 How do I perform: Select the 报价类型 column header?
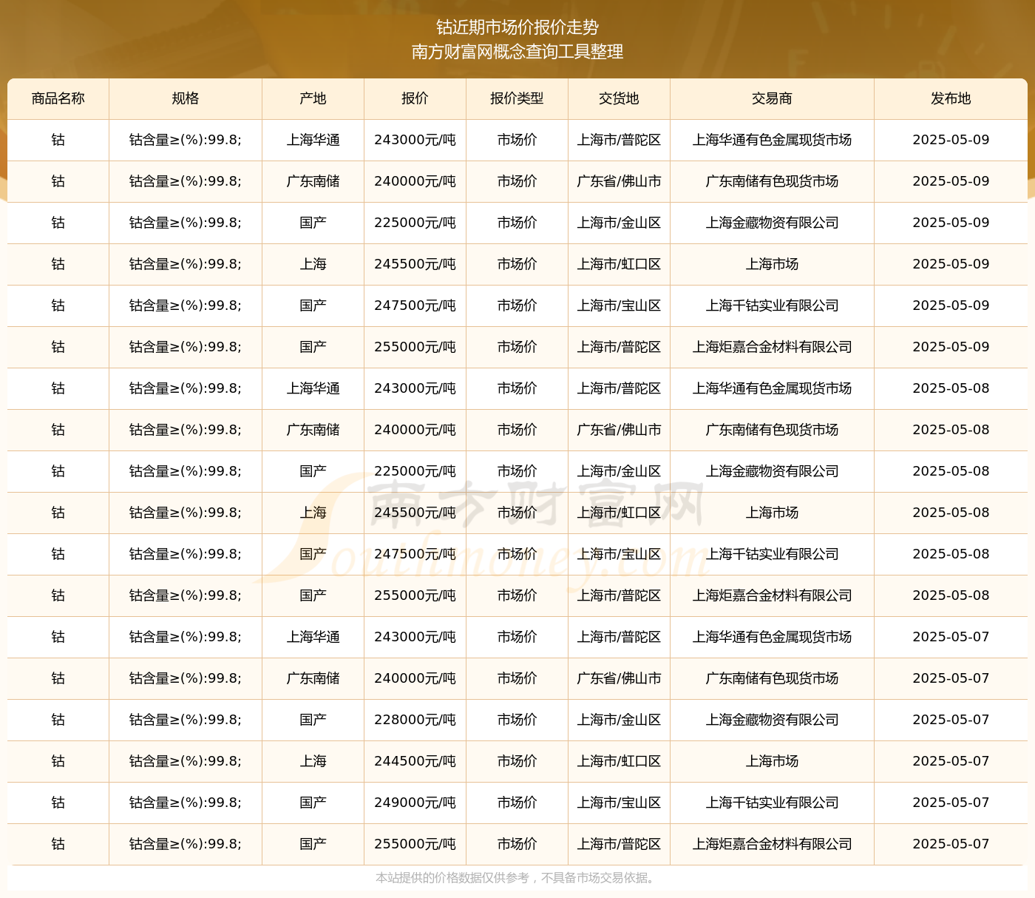tap(517, 98)
